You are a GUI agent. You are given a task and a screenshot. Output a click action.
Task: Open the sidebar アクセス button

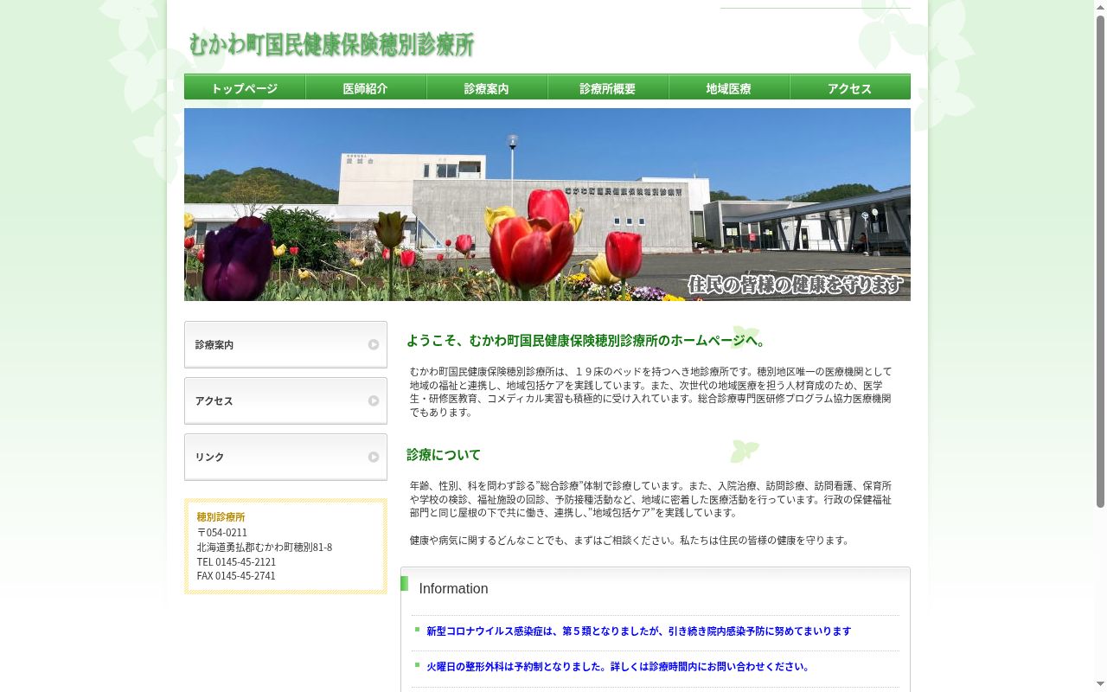(x=285, y=400)
